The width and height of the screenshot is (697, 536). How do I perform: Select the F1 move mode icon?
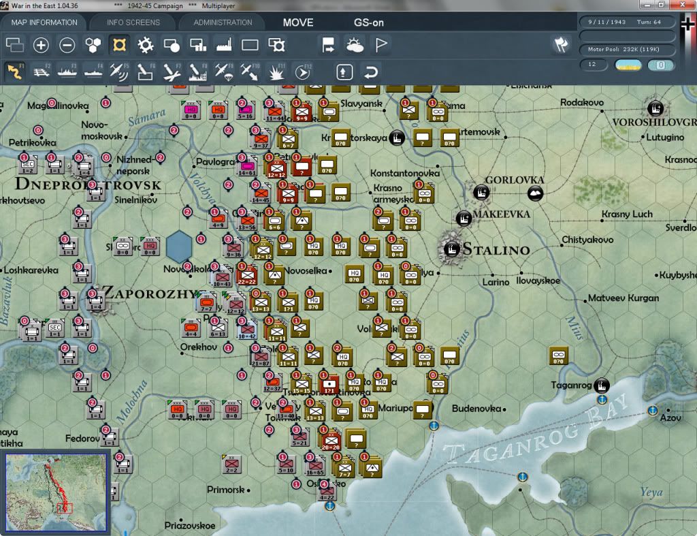pyautogui.click(x=15, y=72)
